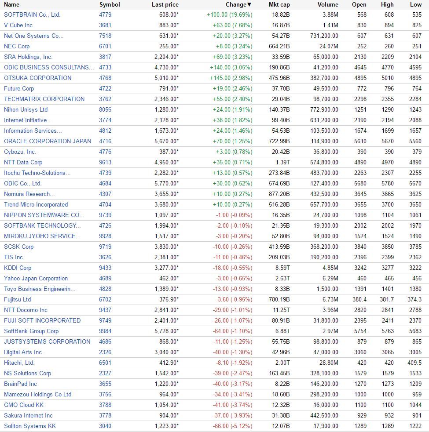Open OBIC Co., Ltd. link

(x=22, y=184)
